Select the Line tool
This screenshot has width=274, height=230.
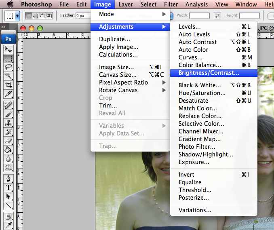pos(8,206)
